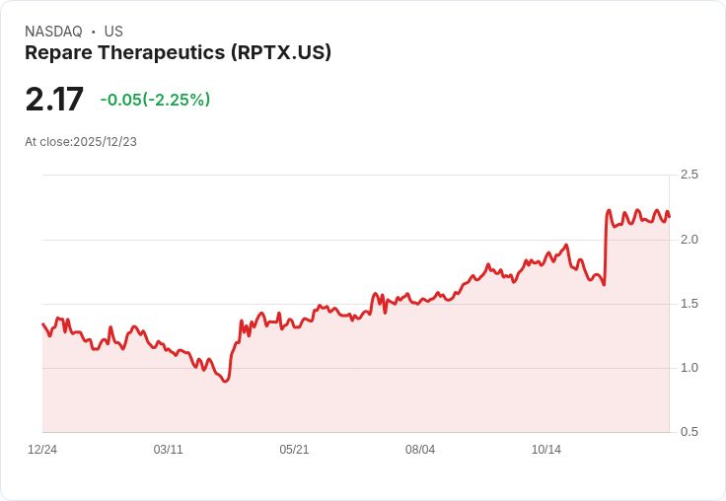The image size is (726, 501).
Task: Click the 0.5 y-axis price label
Action: [x=689, y=432]
